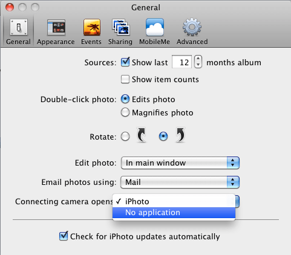The height and width of the screenshot is (255, 291).
Task: Click the Connecting camera opens label
Action: tap(64, 202)
